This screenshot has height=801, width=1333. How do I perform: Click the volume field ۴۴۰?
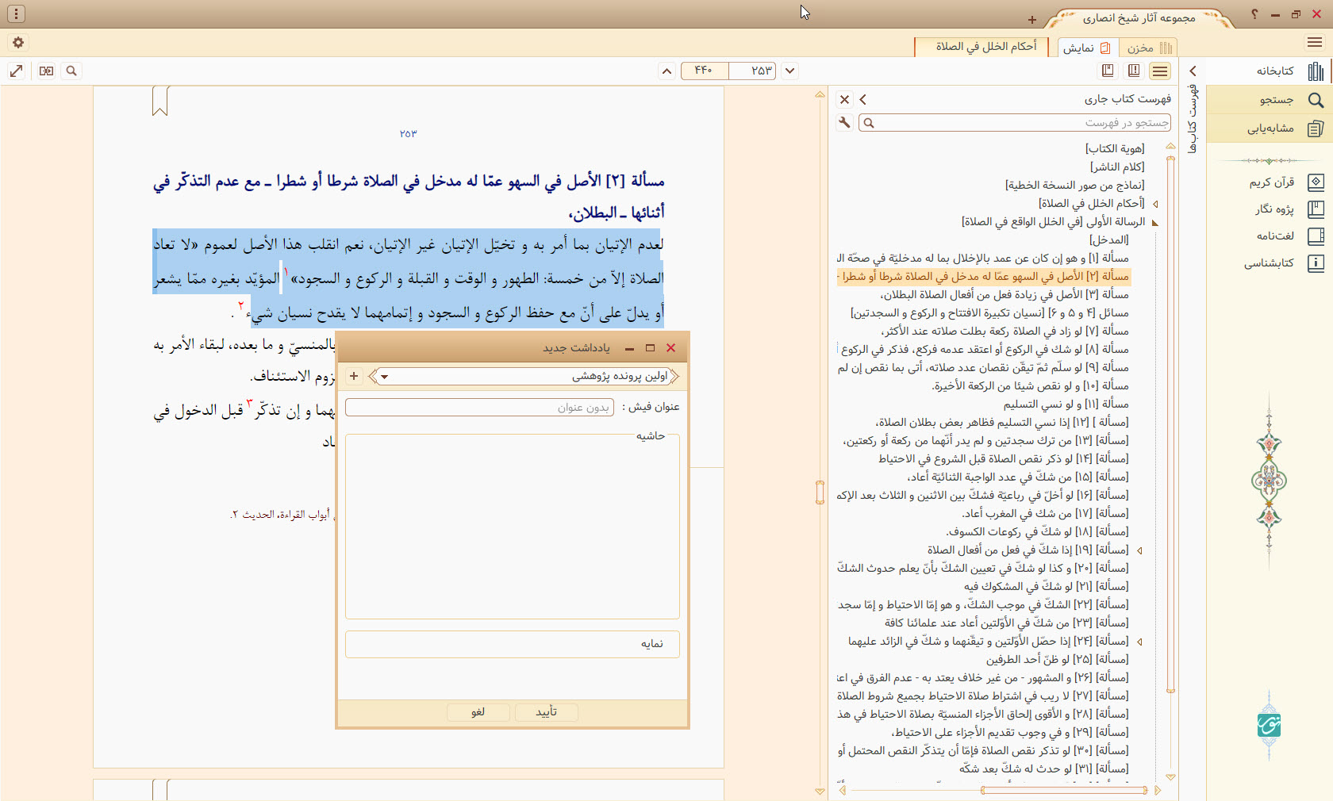pos(705,71)
